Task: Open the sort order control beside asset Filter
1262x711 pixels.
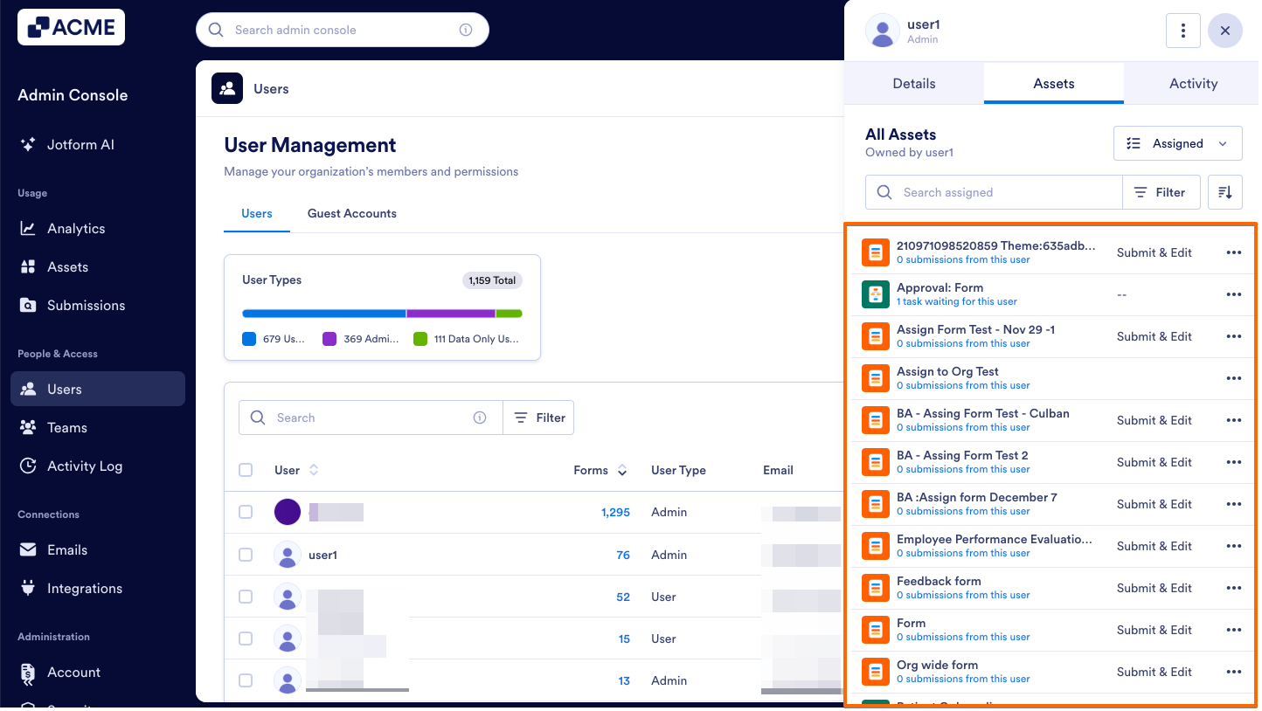Action: (1224, 191)
